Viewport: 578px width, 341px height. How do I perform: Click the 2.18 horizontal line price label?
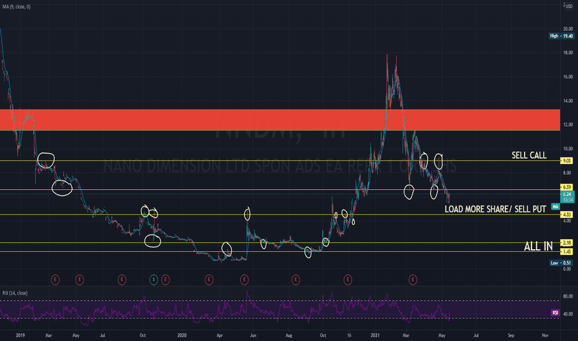tap(567, 242)
